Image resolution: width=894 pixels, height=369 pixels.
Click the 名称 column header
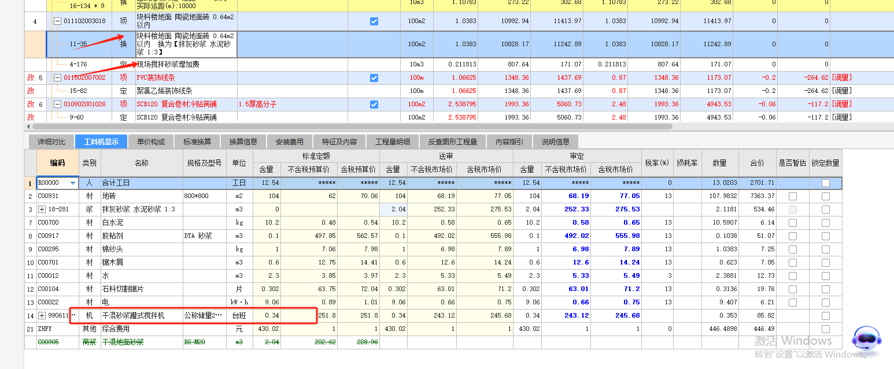(x=142, y=163)
